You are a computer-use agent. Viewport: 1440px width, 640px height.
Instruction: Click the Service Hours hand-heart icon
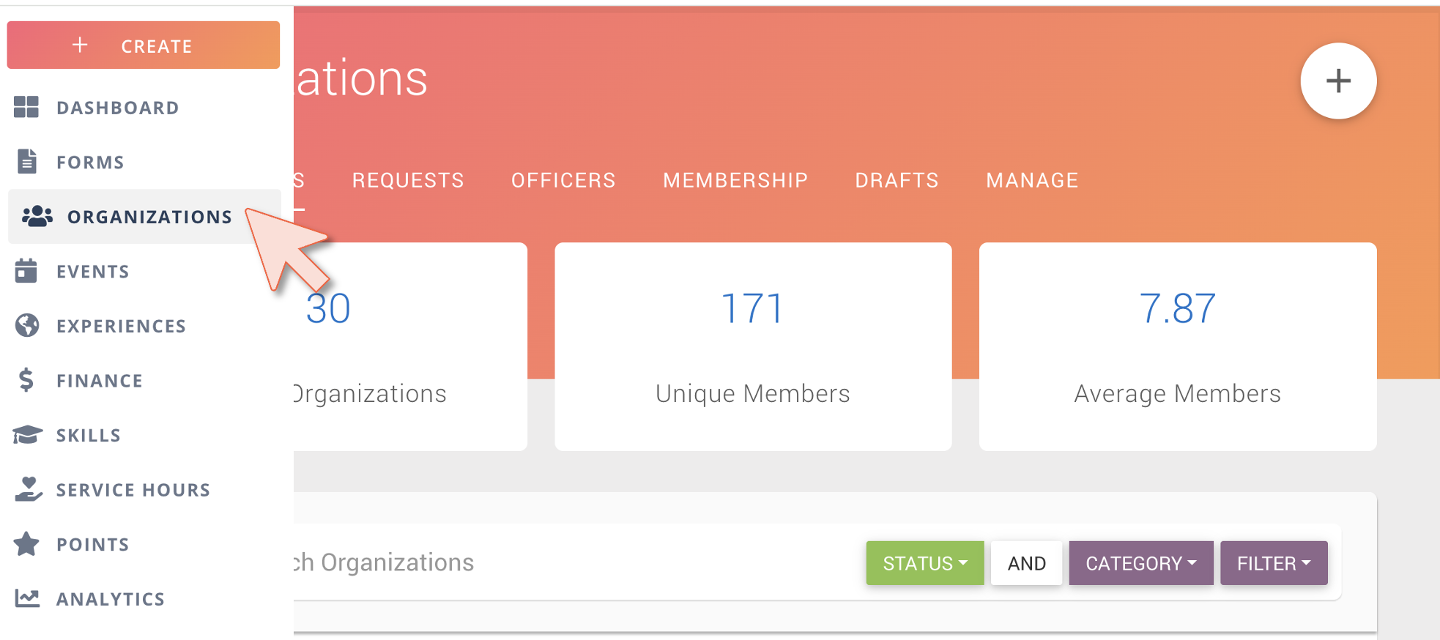coord(28,489)
